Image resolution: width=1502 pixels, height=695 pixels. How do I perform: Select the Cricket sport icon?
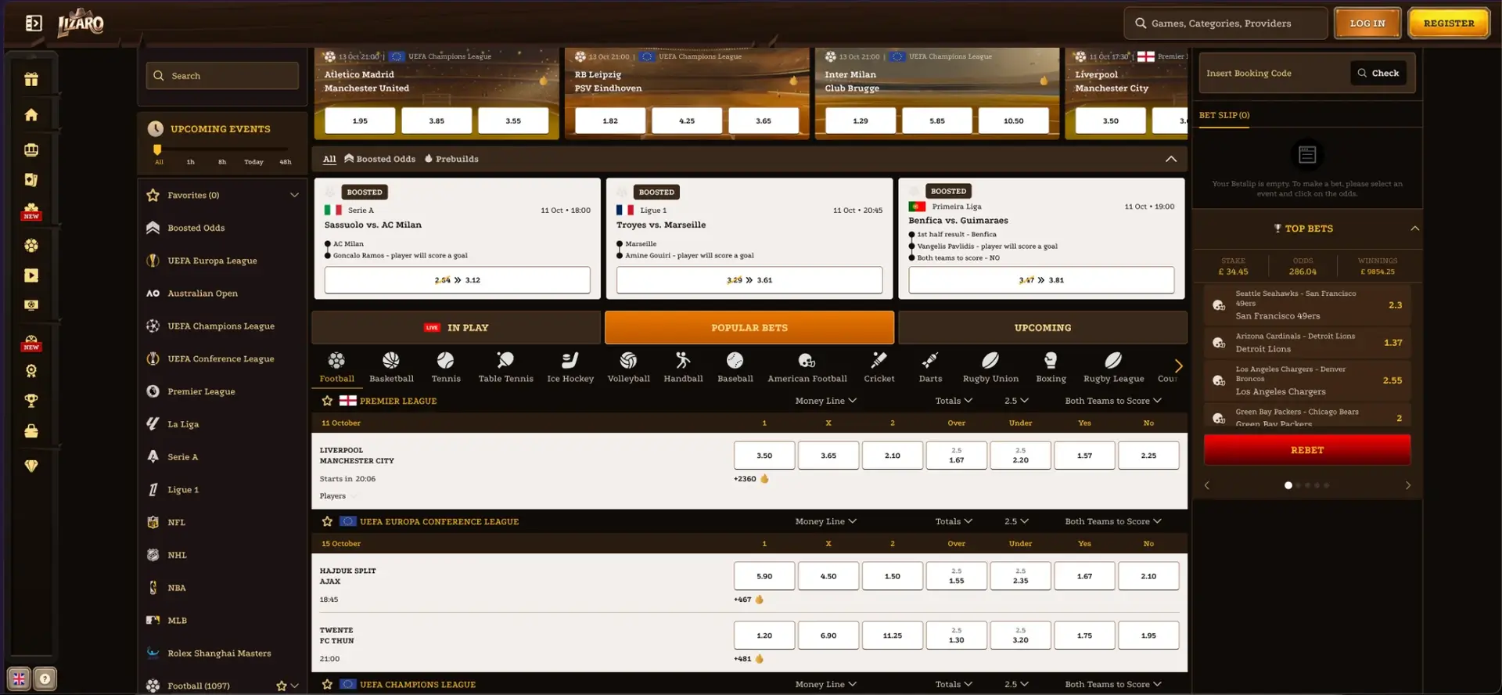(879, 367)
